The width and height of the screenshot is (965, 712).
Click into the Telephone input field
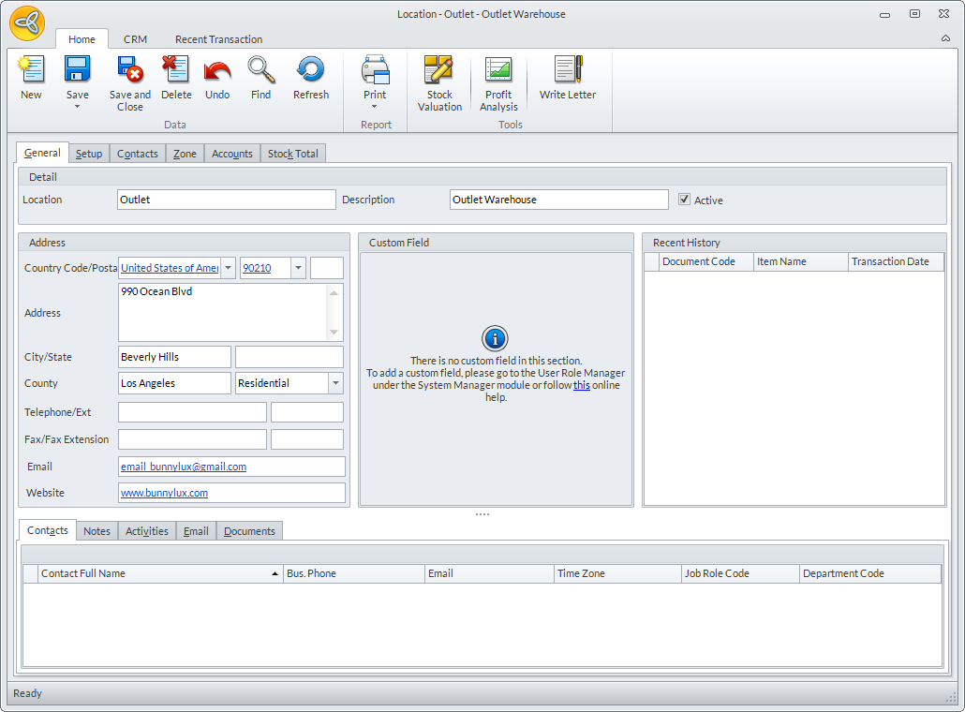[x=192, y=412]
